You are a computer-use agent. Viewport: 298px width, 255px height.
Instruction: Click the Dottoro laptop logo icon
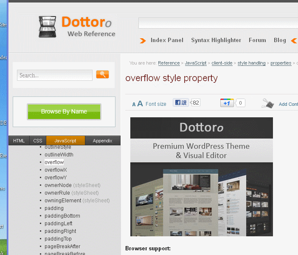pyautogui.click(x=48, y=26)
